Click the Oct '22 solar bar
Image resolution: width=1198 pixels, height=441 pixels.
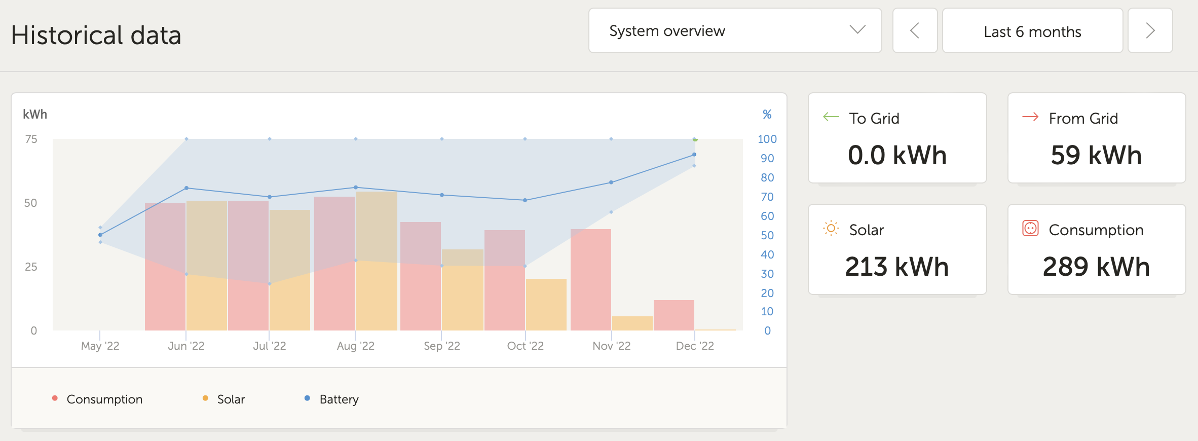(546, 304)
